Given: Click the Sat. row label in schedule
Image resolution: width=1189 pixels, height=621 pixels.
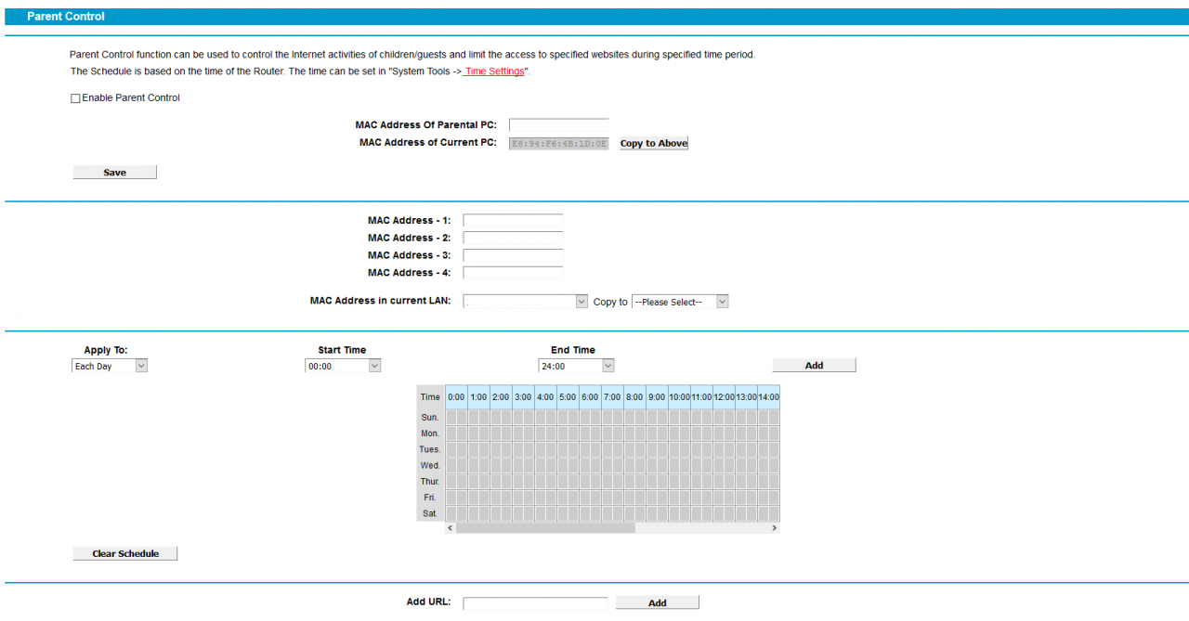Looking at the screenshot, I should click(x=430, y=513).
